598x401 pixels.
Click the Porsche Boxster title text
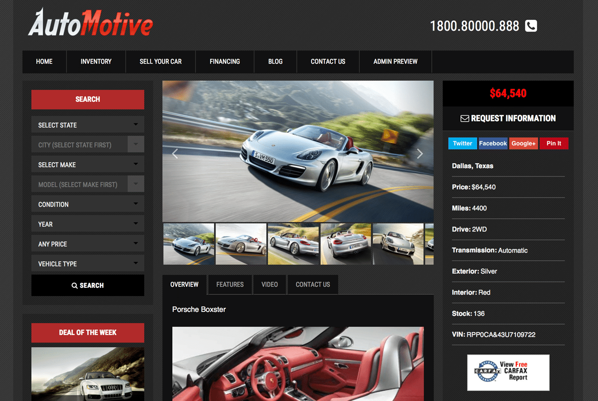click(199, 309)
